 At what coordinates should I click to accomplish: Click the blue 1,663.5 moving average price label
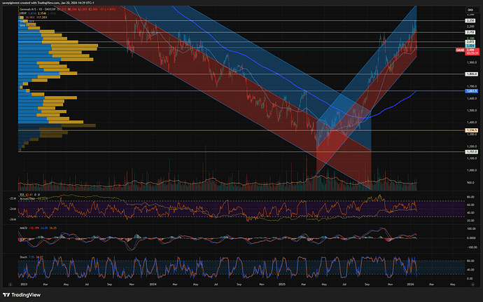point(470,91)
